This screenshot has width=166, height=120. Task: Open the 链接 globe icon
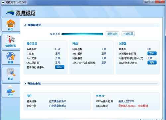[11, 57]
